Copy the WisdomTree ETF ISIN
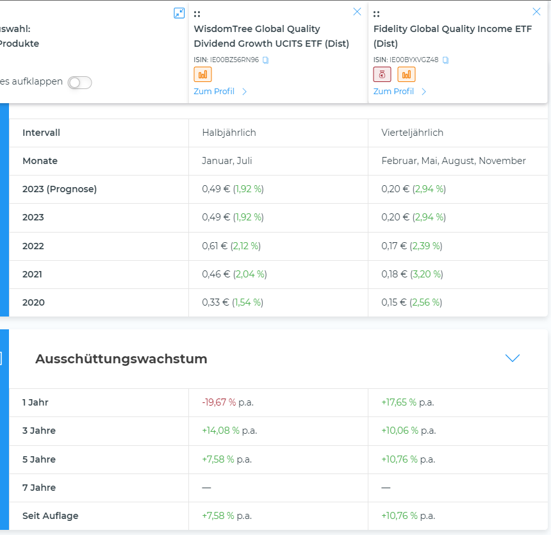 [266, 60]
